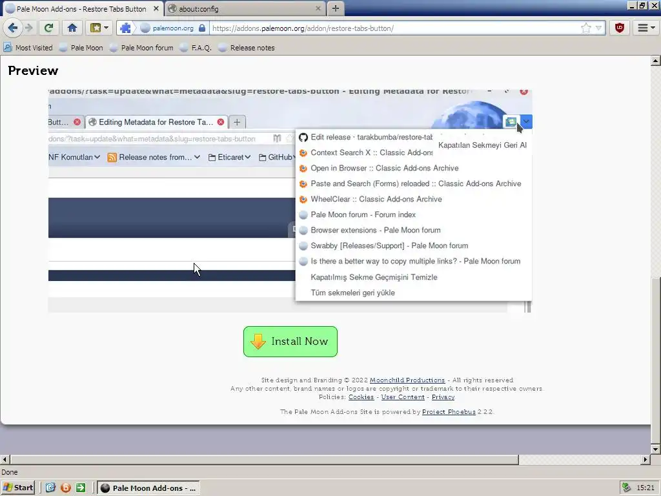This screenshot has width=661, height=496.
Task: Expand the Bookmarks button dropdown arrow
Action: [x=107, y=28]
